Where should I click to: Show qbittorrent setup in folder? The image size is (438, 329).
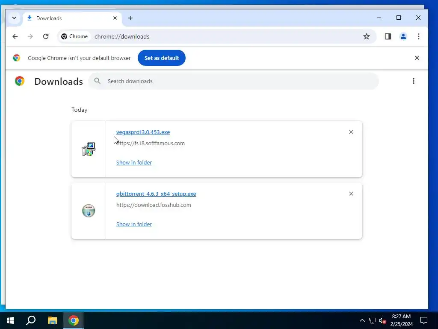[134, 224]
